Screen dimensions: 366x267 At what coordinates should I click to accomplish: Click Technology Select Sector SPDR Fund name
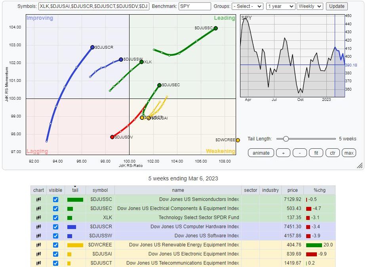pyautogui.click(x=199, y=218)
